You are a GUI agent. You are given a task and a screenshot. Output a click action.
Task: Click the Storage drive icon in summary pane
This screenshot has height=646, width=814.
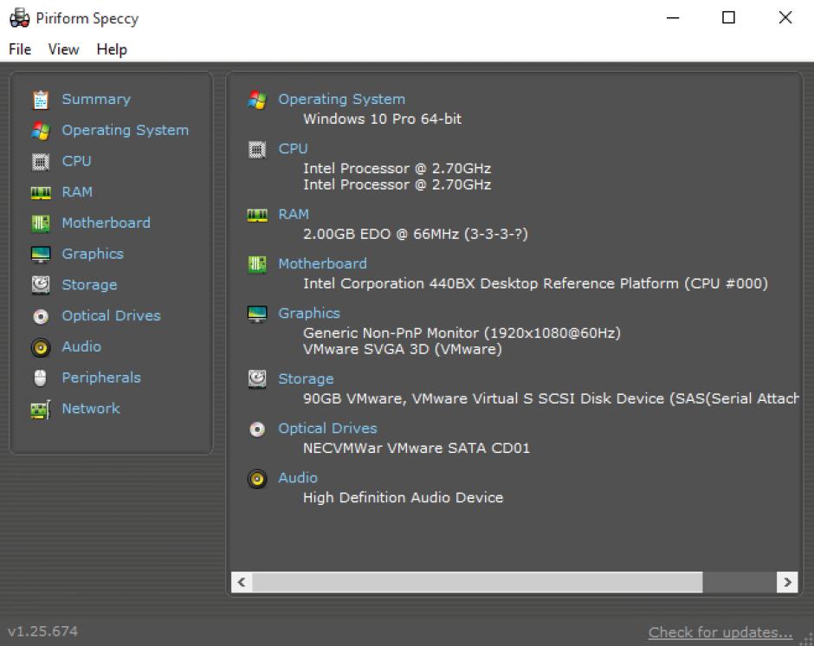(x=257, y=379)
